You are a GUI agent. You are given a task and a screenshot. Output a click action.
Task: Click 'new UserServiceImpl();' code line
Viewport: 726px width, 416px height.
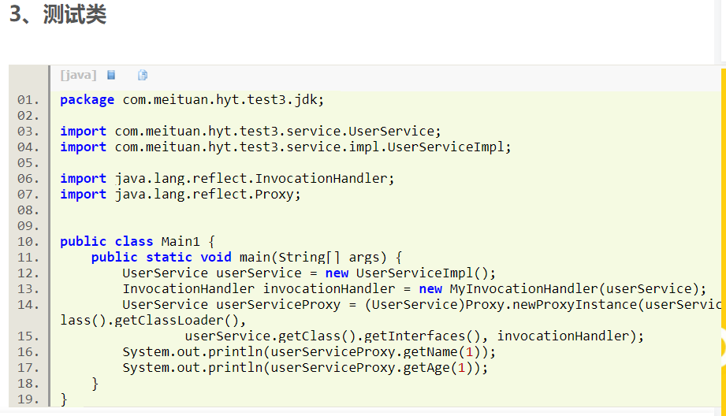309,273
